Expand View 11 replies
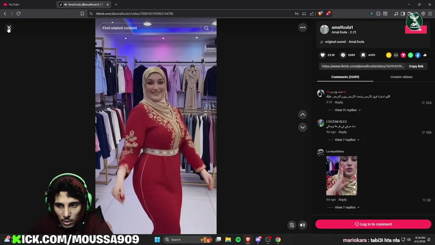 348,110
